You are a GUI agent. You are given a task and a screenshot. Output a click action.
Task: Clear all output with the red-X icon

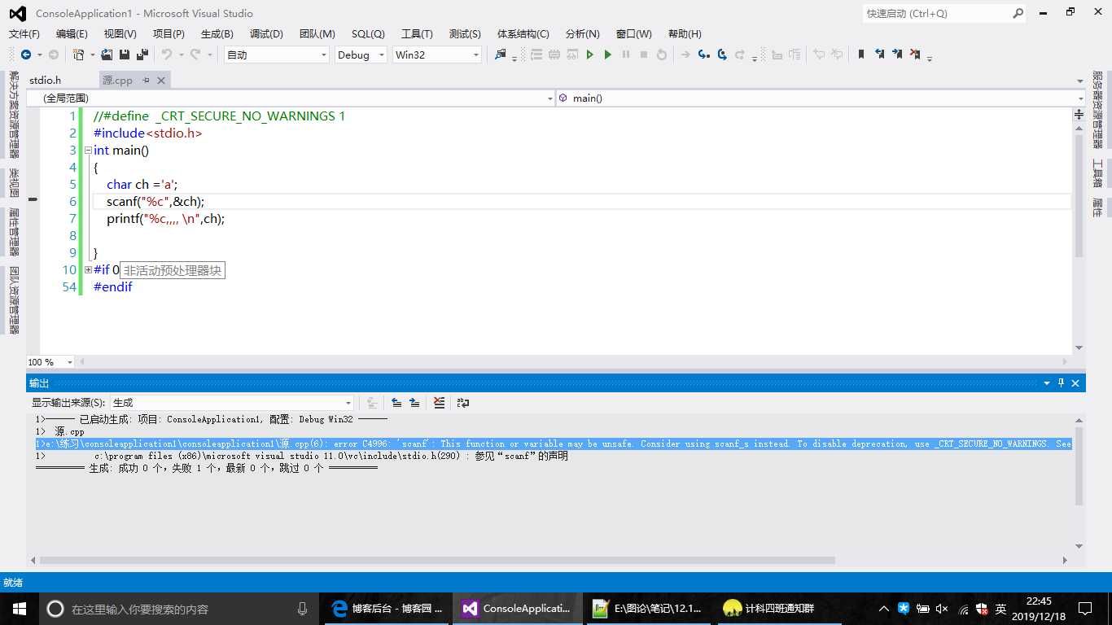coord(440,403)
